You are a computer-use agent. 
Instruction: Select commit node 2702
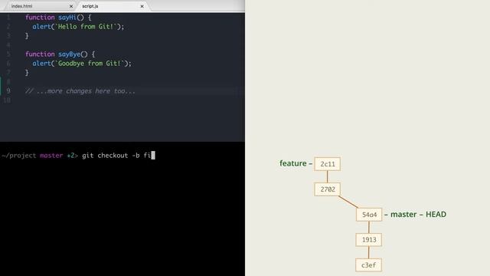(x=328, y=189)
